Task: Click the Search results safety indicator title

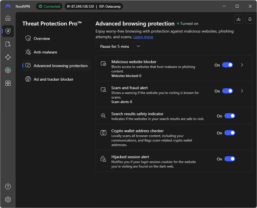Action: tap(137, 114)
